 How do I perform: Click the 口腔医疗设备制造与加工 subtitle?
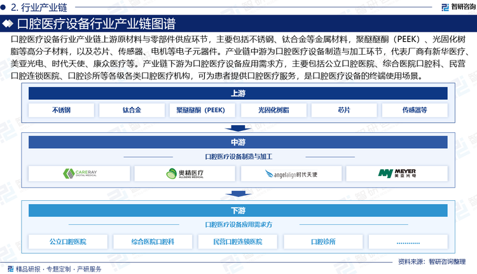[x=238, y=156]
